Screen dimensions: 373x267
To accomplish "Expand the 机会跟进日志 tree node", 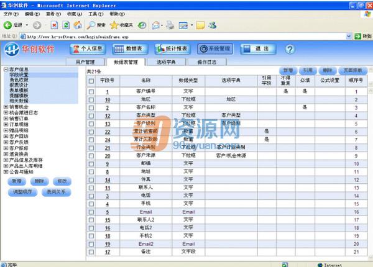I will [6, 112].
